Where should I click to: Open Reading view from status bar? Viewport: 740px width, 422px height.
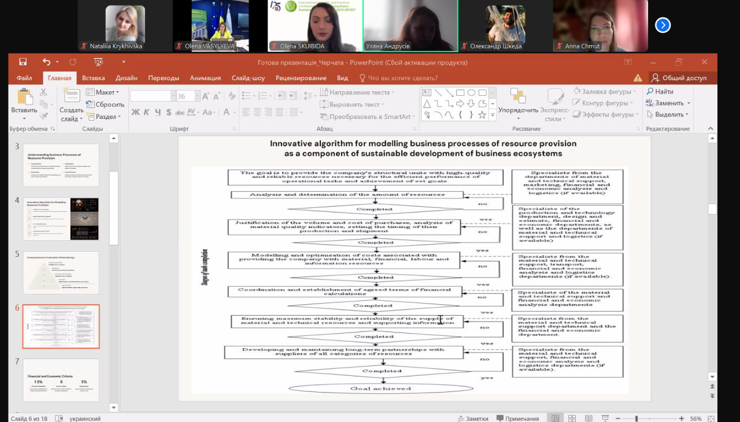[588, 419]
